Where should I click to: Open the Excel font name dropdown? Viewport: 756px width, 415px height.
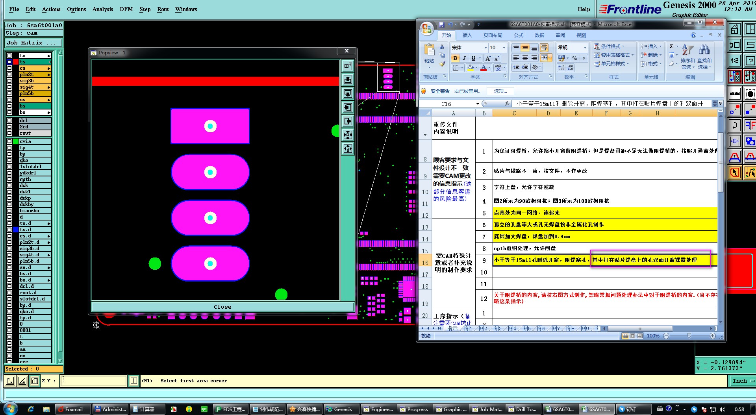point(485,48)
